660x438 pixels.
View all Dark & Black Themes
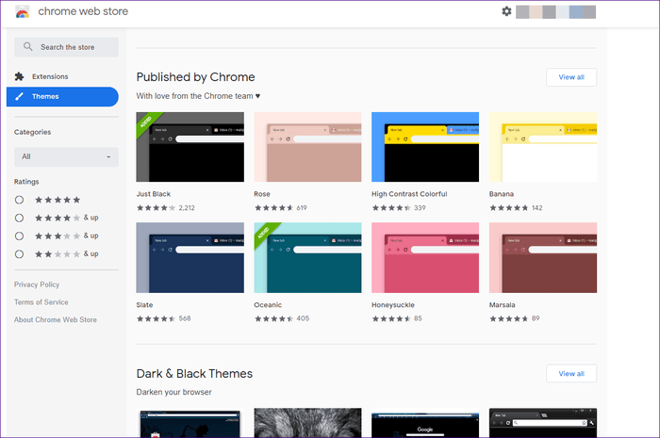click(x=571, y=374)
